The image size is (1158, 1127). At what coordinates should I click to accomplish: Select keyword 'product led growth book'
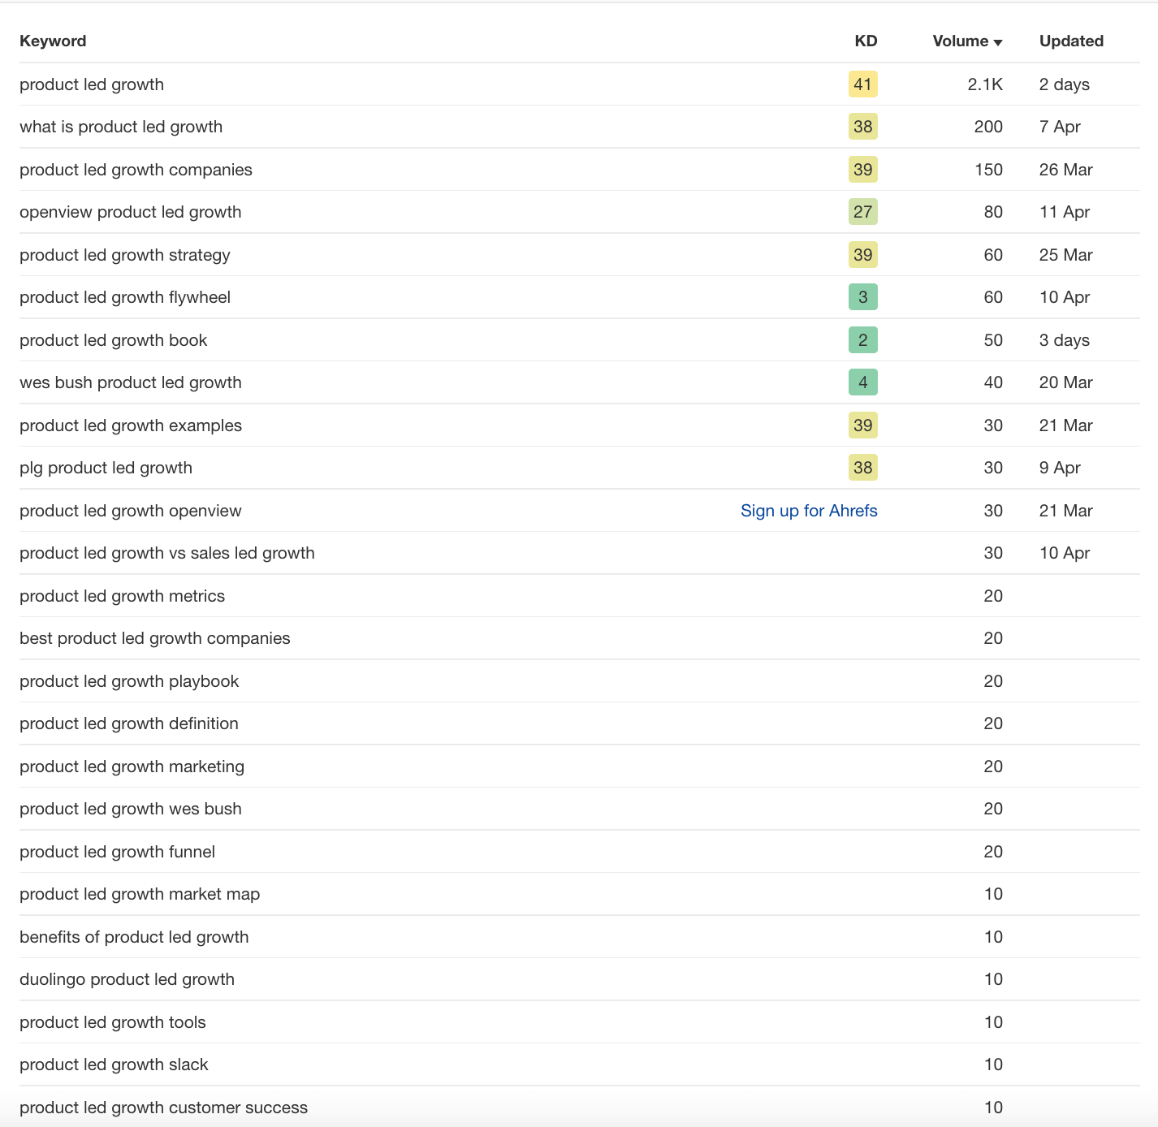pyautogui.click(x=114, y=340)
